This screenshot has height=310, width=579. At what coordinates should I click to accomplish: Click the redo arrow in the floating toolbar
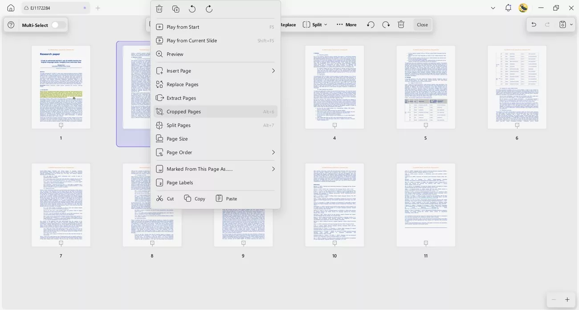209,8
